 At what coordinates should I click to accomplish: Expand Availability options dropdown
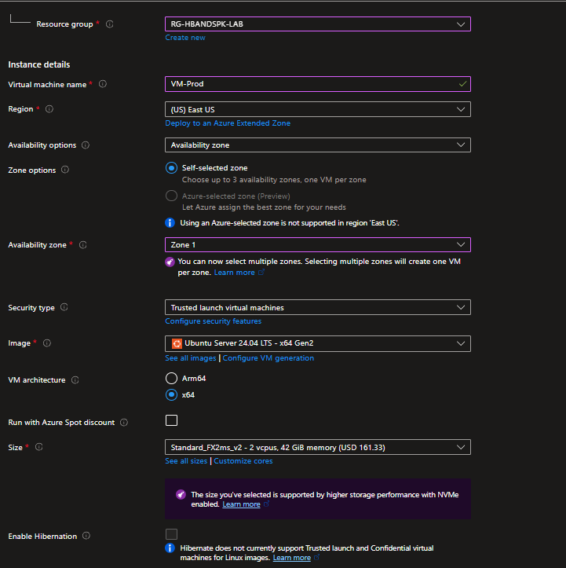pos(318,145)
